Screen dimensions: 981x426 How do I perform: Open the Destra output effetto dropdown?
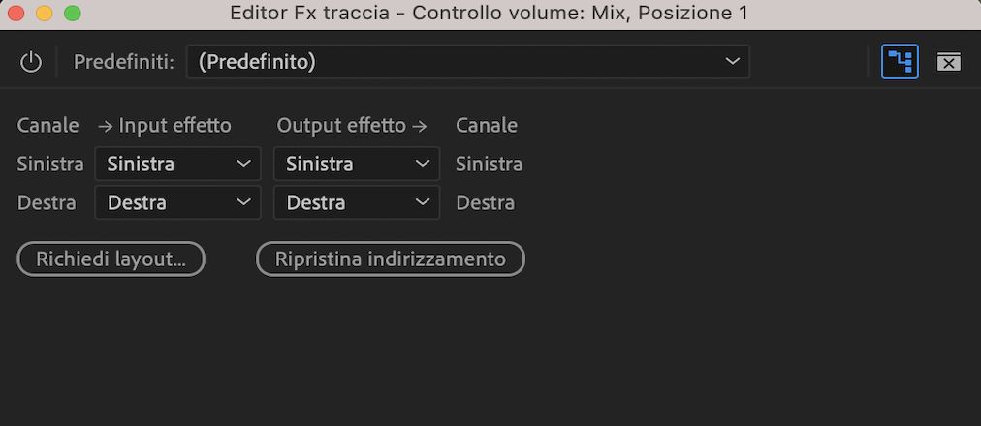(x=357, y=202)
